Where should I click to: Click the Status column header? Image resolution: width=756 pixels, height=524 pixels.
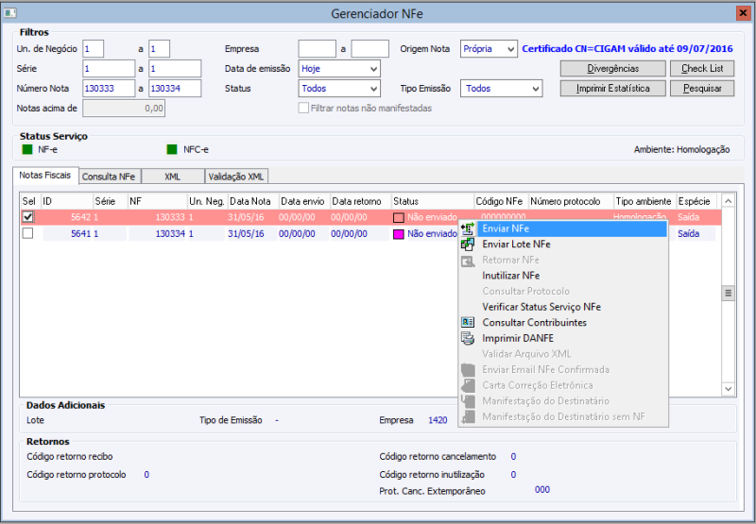pos(433,201)
